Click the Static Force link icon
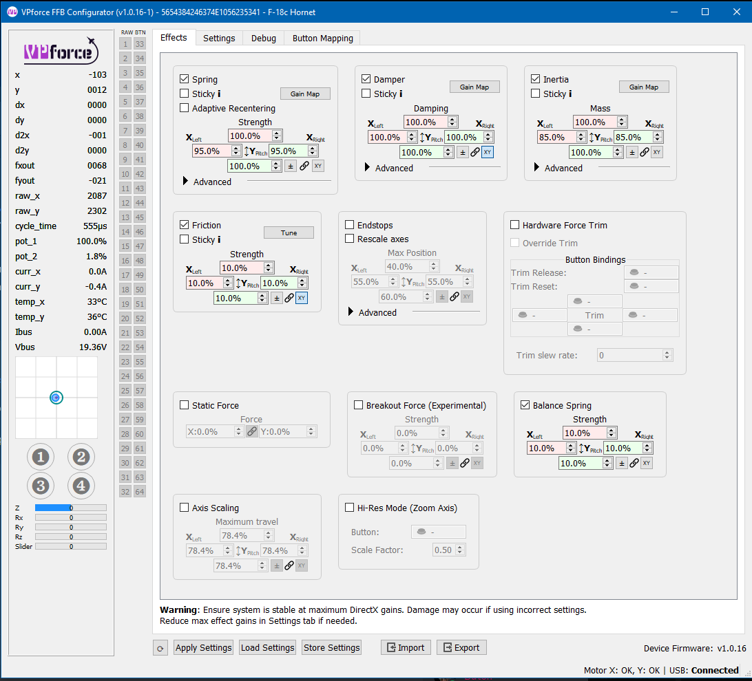The height and width of the screenshot is (681, 752). point(252,431)
